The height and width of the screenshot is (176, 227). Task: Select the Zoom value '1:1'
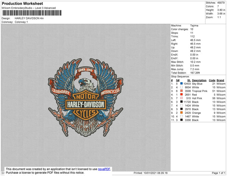tap(219, 17)
